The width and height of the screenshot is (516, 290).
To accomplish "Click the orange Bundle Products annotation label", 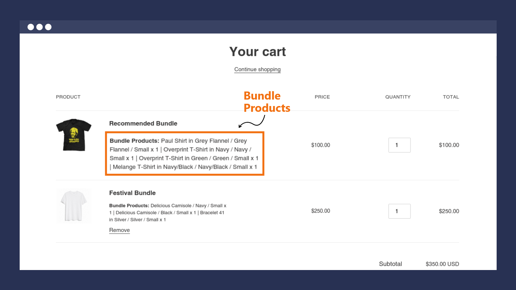I will [x=267, y=102].
